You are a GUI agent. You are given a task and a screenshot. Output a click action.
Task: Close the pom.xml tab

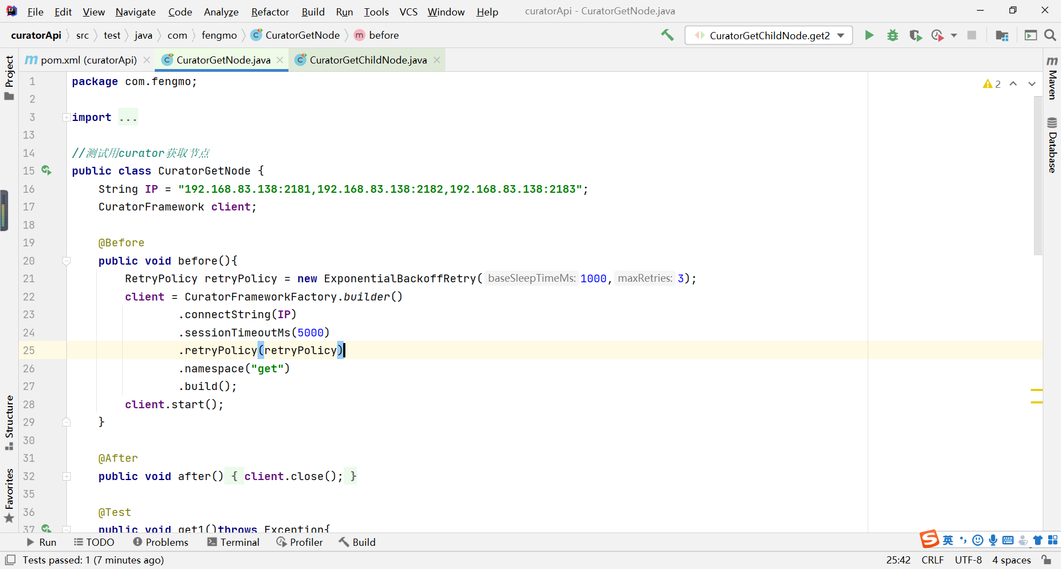147,60
